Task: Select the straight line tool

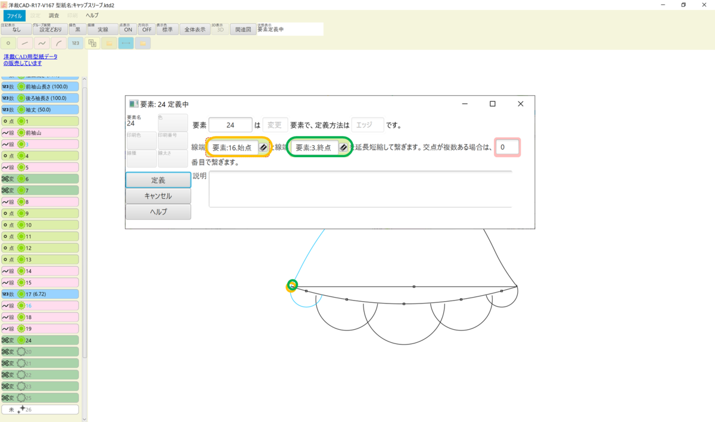Action: (24, 43)
